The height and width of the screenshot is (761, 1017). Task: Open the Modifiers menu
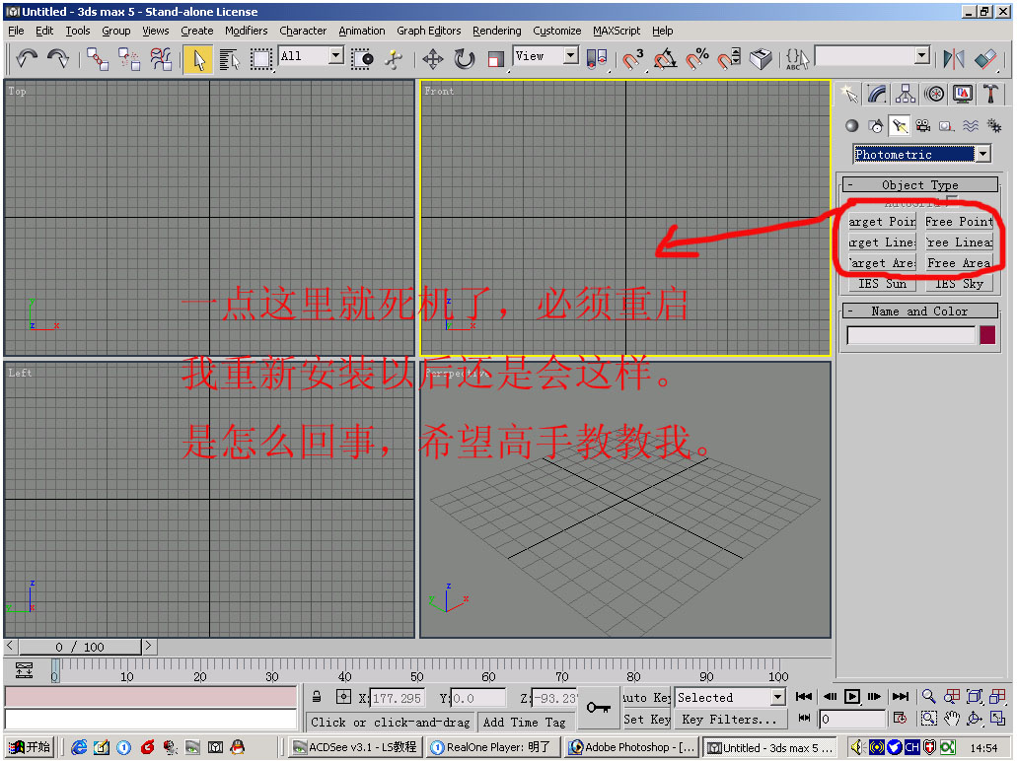tap(246, 31)
